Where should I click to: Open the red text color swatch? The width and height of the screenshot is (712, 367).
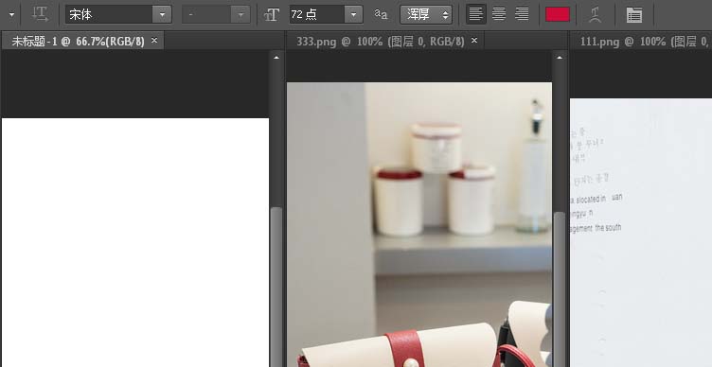[x=558, y=14]
